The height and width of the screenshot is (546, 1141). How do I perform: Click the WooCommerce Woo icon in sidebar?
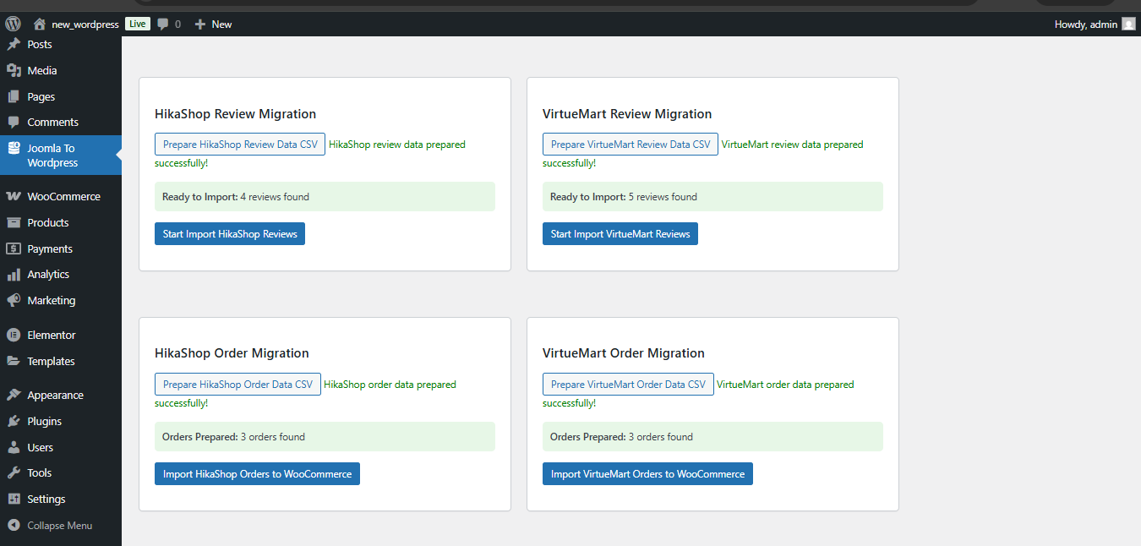click(x=14, y=196)
